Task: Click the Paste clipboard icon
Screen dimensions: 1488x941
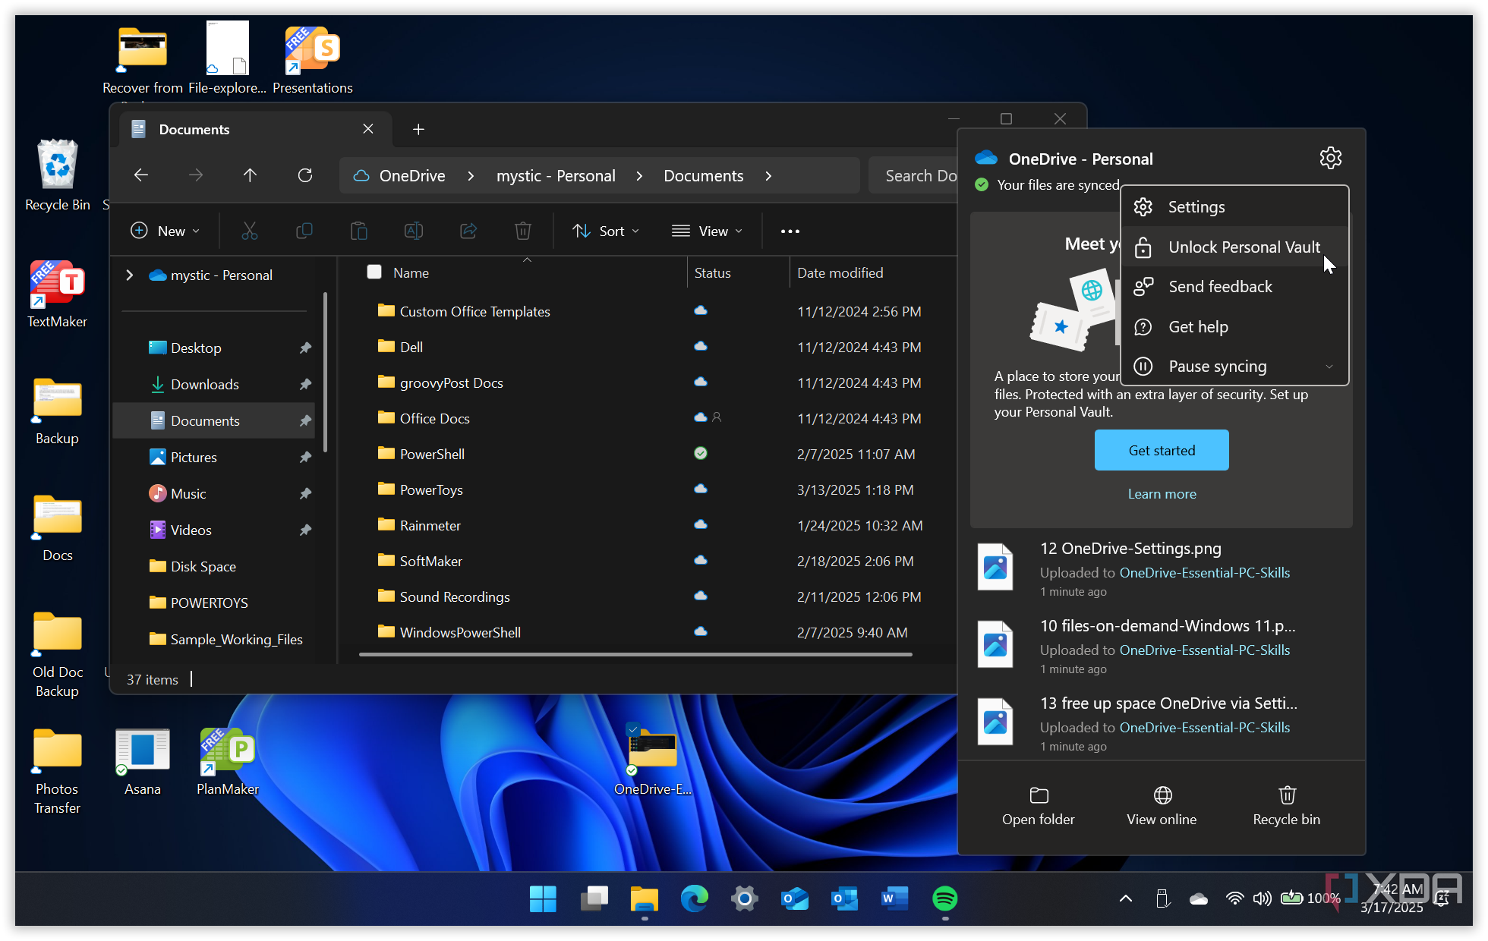Action: 359,231
